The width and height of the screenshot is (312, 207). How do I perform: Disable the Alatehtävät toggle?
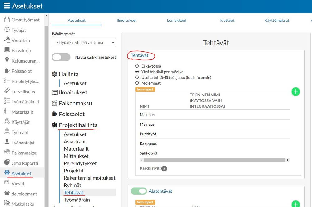(139, 191)
